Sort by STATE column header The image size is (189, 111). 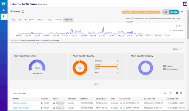(55, 99)
